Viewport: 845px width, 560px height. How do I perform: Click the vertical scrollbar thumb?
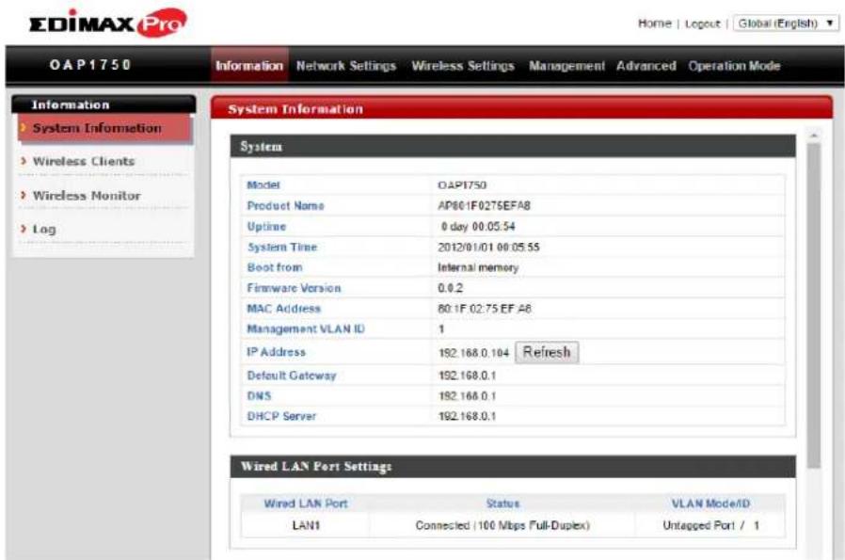point(814,306)
